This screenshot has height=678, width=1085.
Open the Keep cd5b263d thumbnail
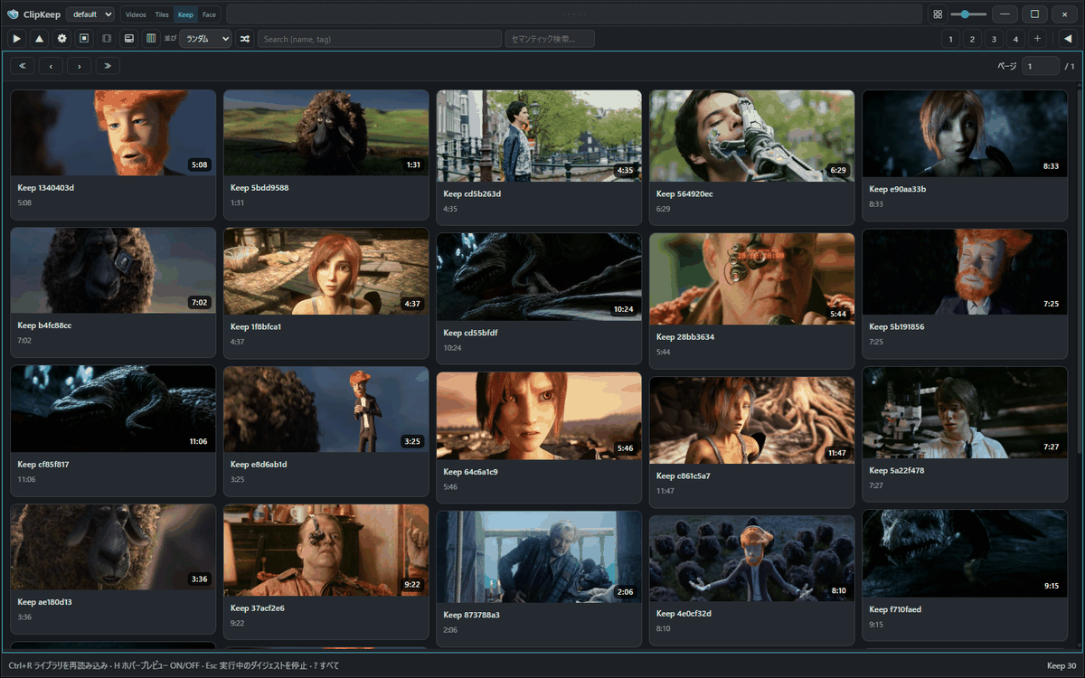click(539, 136)
